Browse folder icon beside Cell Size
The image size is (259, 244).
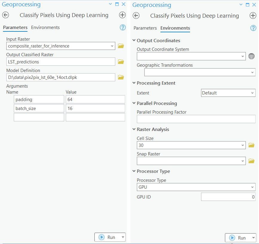coord(252,145)
